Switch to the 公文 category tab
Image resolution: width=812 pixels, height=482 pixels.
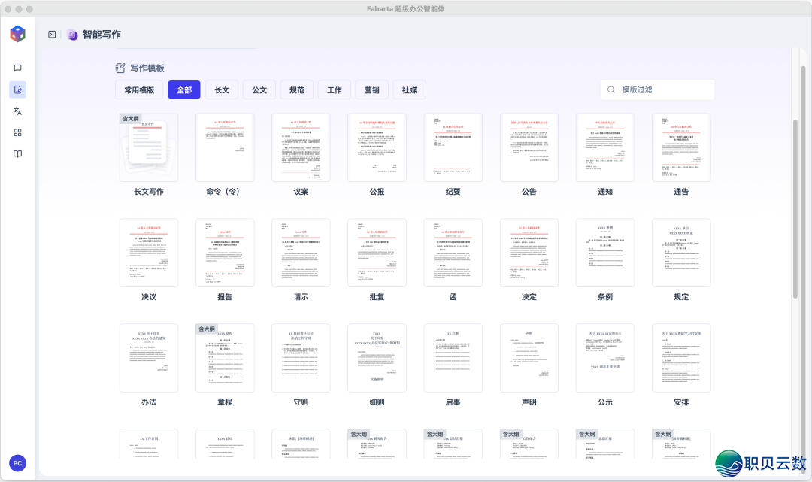(x=259, y=90)
